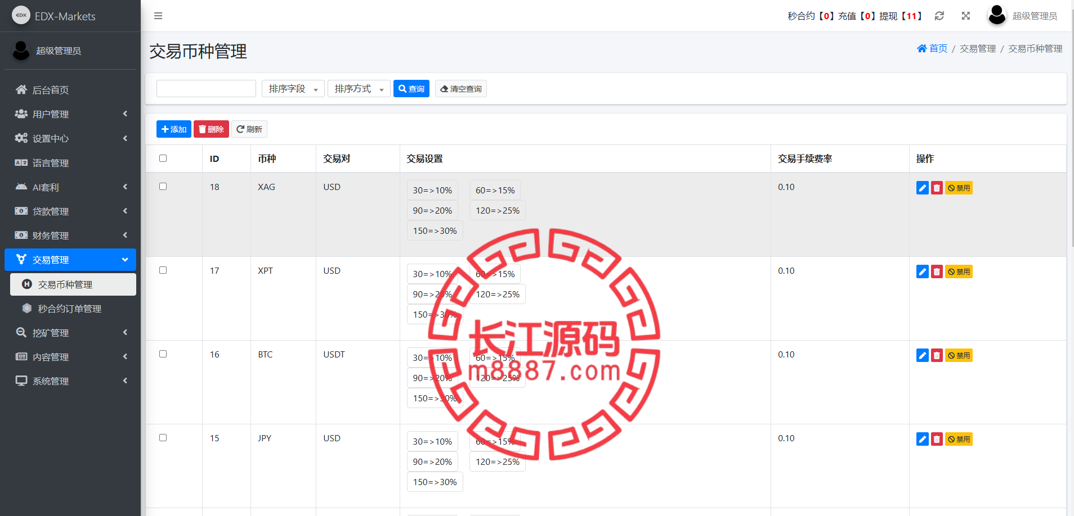Click the EDX-Markets logo icon
The height and width of the screenshot is (516, 1074).
click(x=21, y=15)
